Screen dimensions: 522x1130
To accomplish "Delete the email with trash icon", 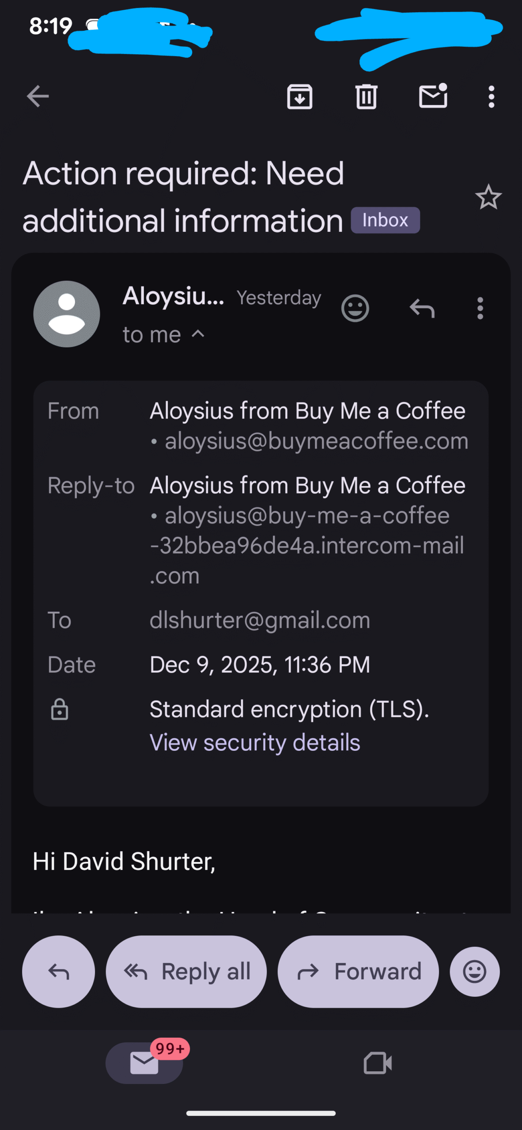I will 366,96.
